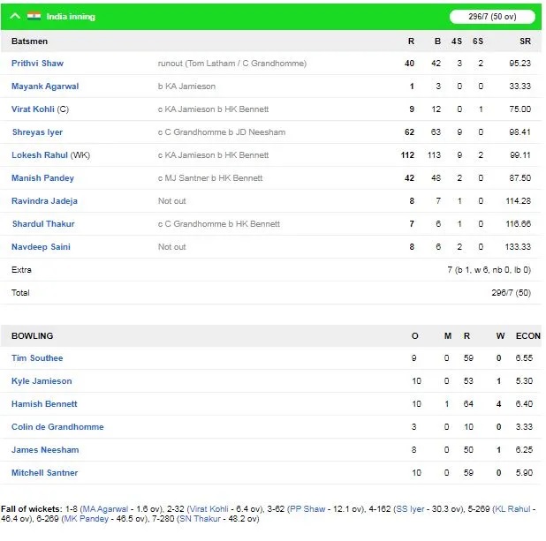Open MA Agarwal fall of wickets link

point(105,509)
